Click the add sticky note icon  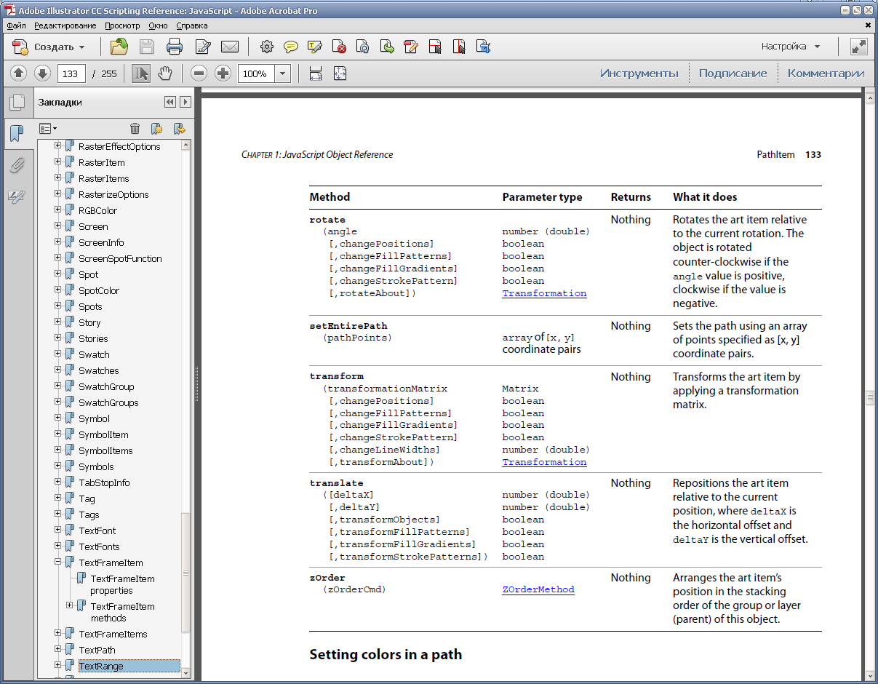pyautogui.click(x=291, y=47)
